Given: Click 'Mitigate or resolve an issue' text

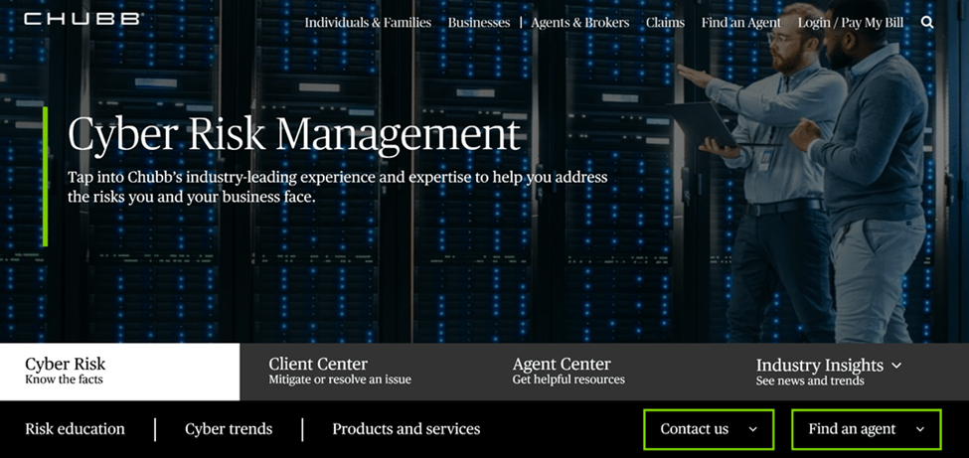Looking at the screenshot, I should [340, 380].
